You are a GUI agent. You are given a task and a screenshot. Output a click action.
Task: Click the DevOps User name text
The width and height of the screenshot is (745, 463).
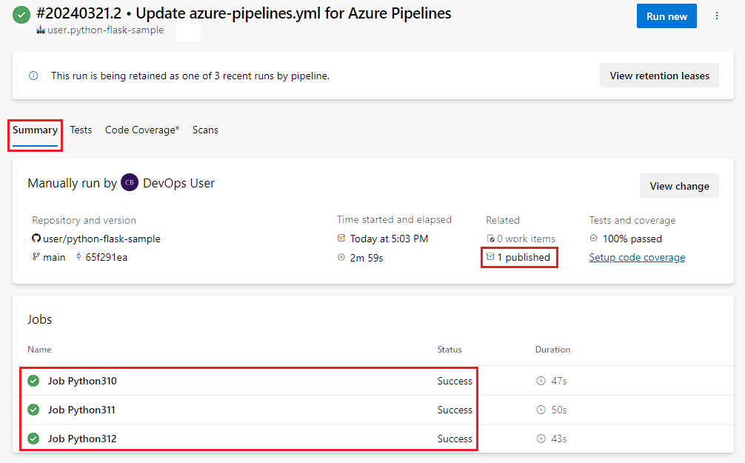pos(178,183)
